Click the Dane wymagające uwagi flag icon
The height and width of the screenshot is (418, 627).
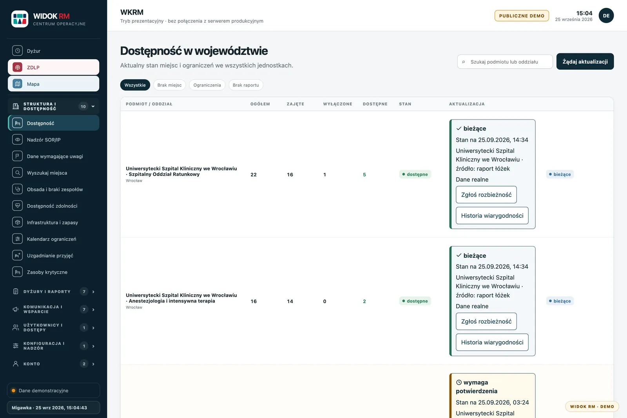(17, 156)
